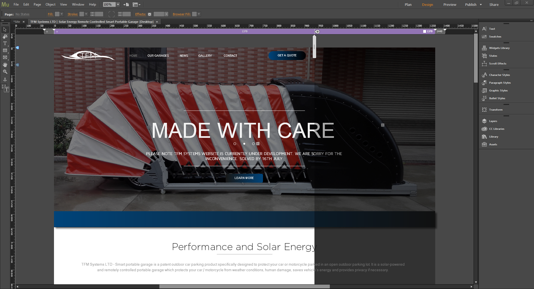Click the Preview button
Image resolution: width=534 pixels, height=289 pixels.
point(450,4)
